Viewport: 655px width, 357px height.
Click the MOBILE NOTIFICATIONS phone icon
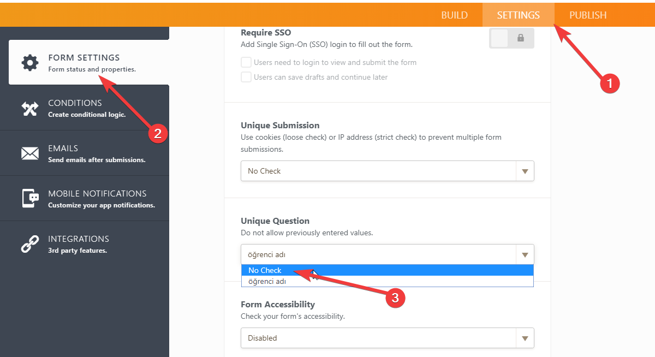(x=30, y=198)
